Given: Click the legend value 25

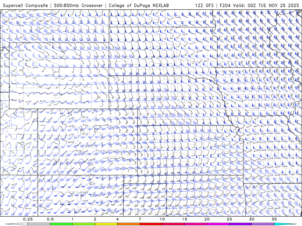Looking at the screenshot, I should click(229, 219).
